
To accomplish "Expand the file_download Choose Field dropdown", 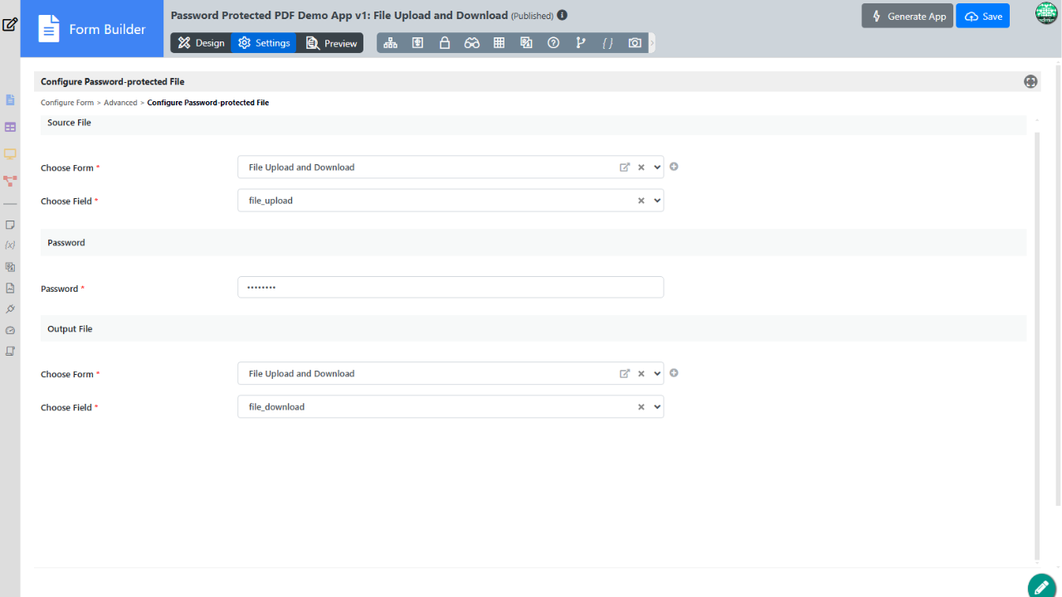I will point(657,407).
